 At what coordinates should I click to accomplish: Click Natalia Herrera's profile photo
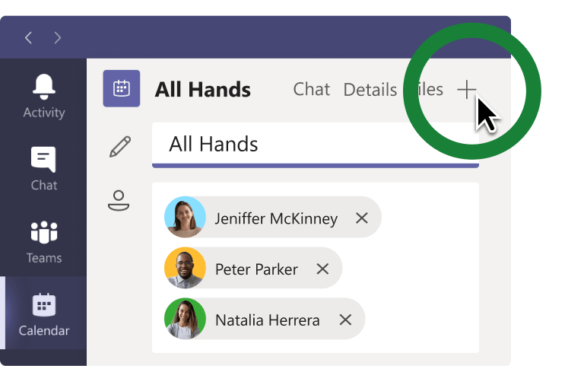click(x=185, y=320)
